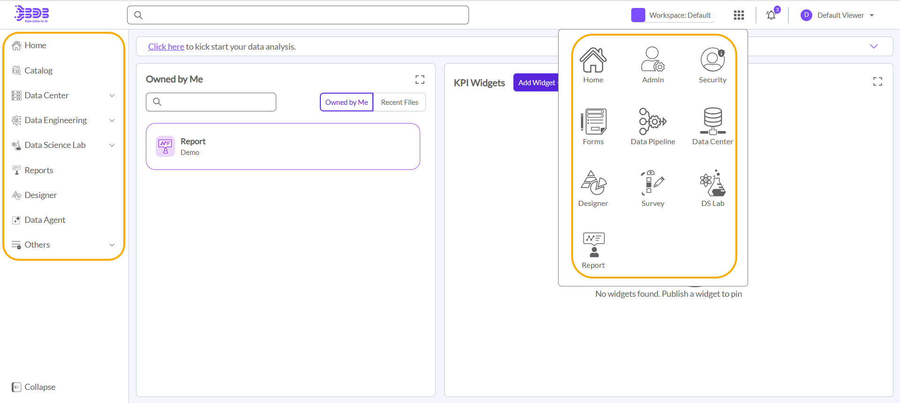Launch Forms from the apps menu
This screenshot has width=900, height=403.
(x=593, y=127)
